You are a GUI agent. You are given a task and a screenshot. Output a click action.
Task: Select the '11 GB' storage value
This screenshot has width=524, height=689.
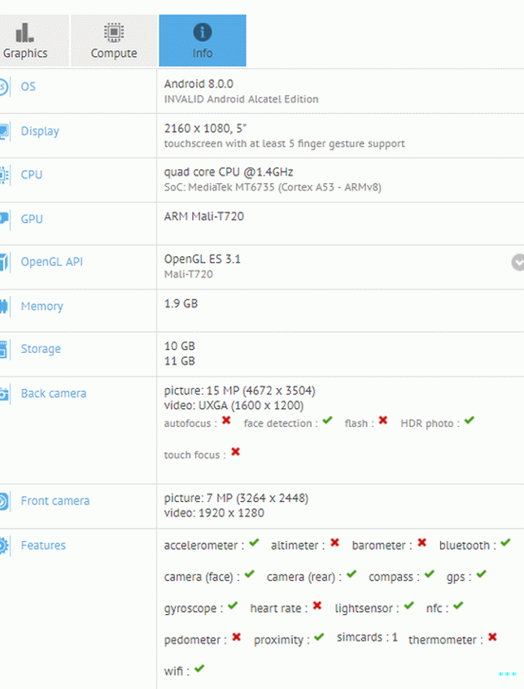[179, 361]
